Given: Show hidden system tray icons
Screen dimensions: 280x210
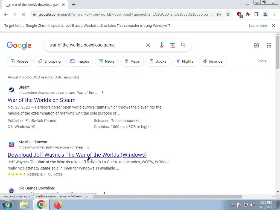Looking at the screenshot, I should coord(232,205).
